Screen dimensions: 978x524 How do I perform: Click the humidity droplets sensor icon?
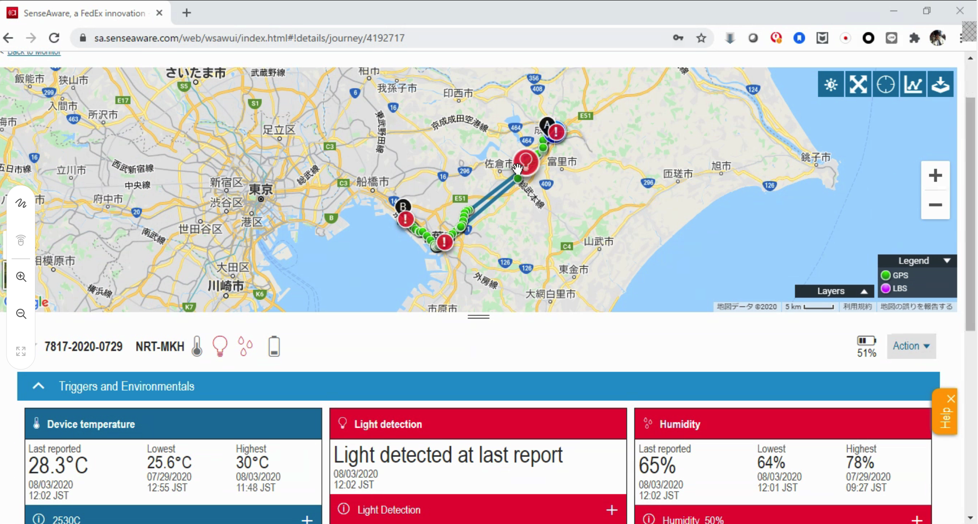(x=245, y=346)
